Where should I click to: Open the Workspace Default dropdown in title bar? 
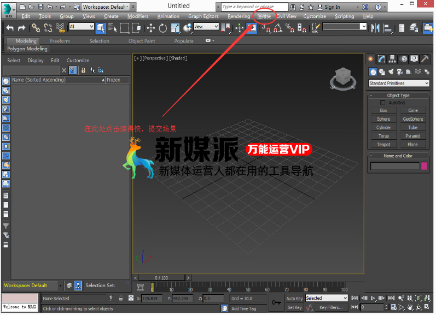coord(106,7)
